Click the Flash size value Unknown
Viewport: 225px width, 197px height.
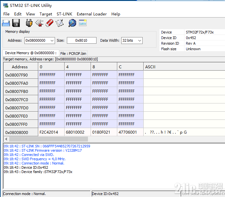(x=193, y=49)
